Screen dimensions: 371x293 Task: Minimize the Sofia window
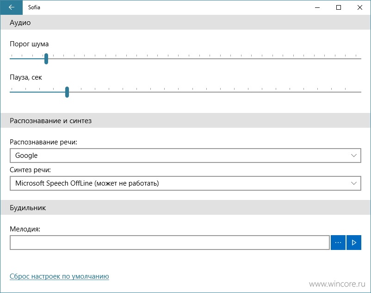coord(317,7)
